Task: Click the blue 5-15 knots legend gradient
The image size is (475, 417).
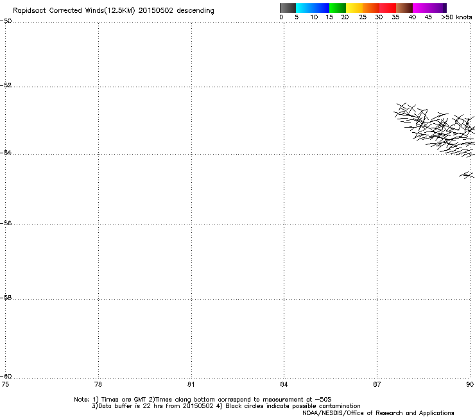Action: [x=313, y=8]
